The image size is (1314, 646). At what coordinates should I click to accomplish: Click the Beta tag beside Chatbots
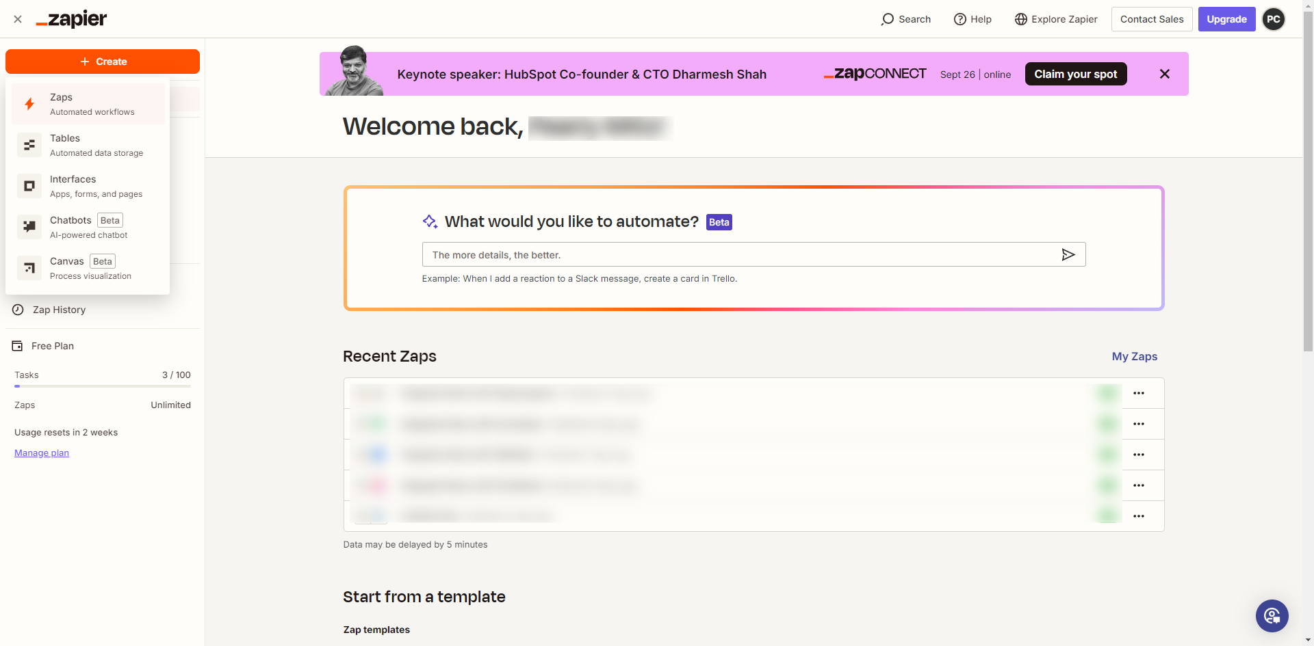point(110,220)
